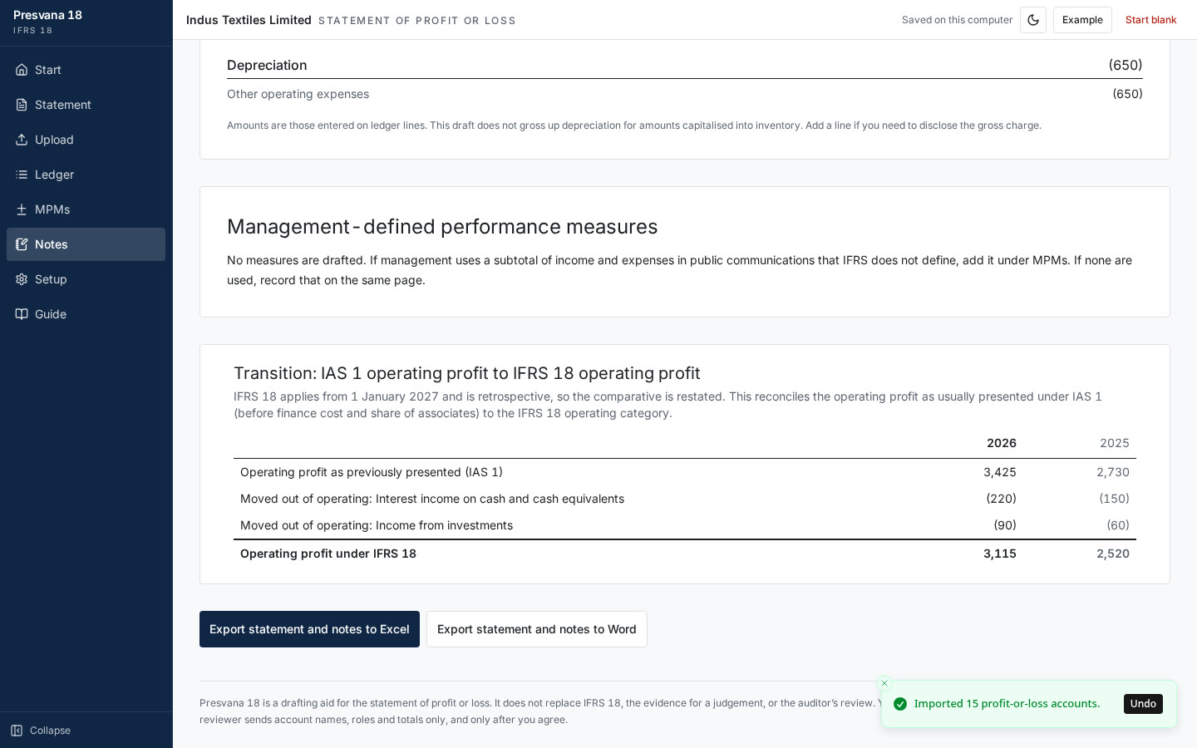The height and width of the screenshot is (748, 1197).
Task: Open the Statement section
Action: [86, 105]
